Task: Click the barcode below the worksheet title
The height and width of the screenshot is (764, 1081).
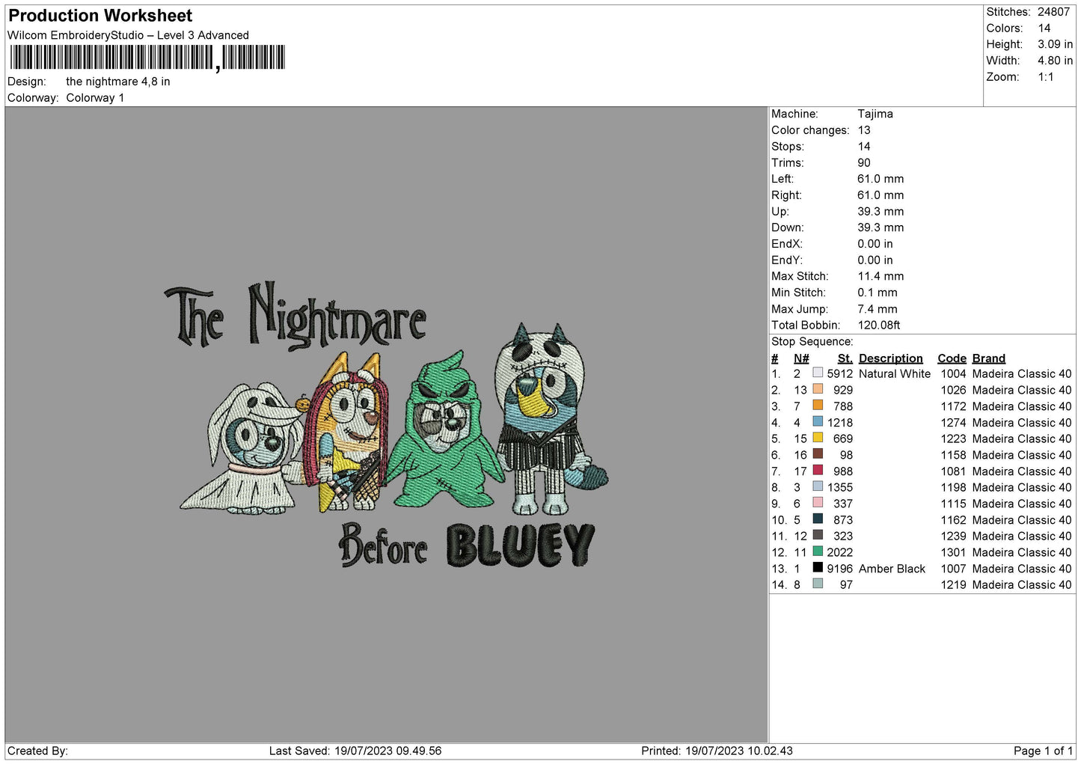Action: pos(147,58)
